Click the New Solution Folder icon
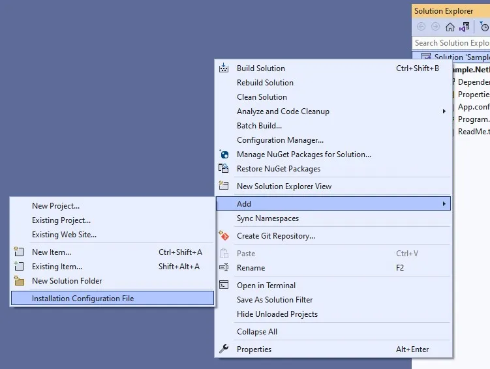Screen dimensions: 490x369 (19, 280)
